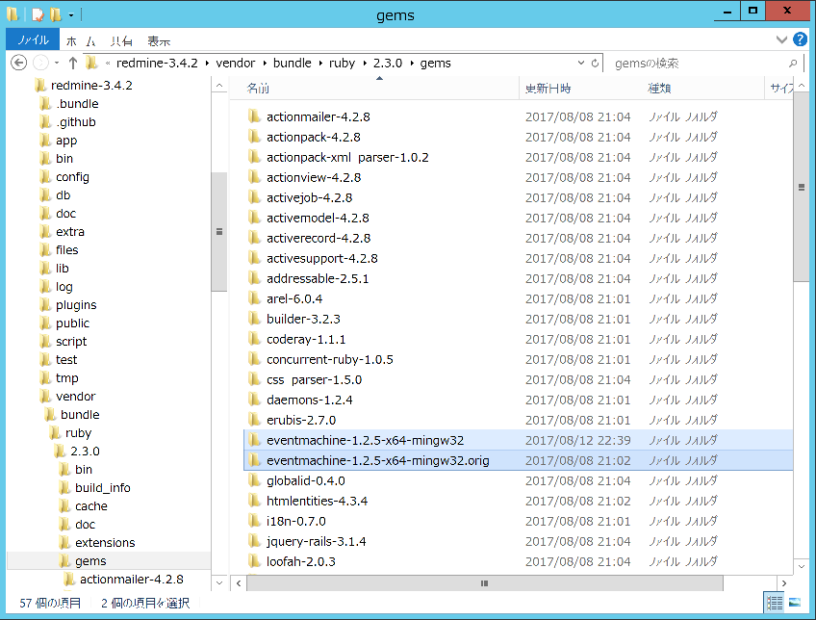Click the horizontal scrollbar left arrow

click(x=239, y=583)
